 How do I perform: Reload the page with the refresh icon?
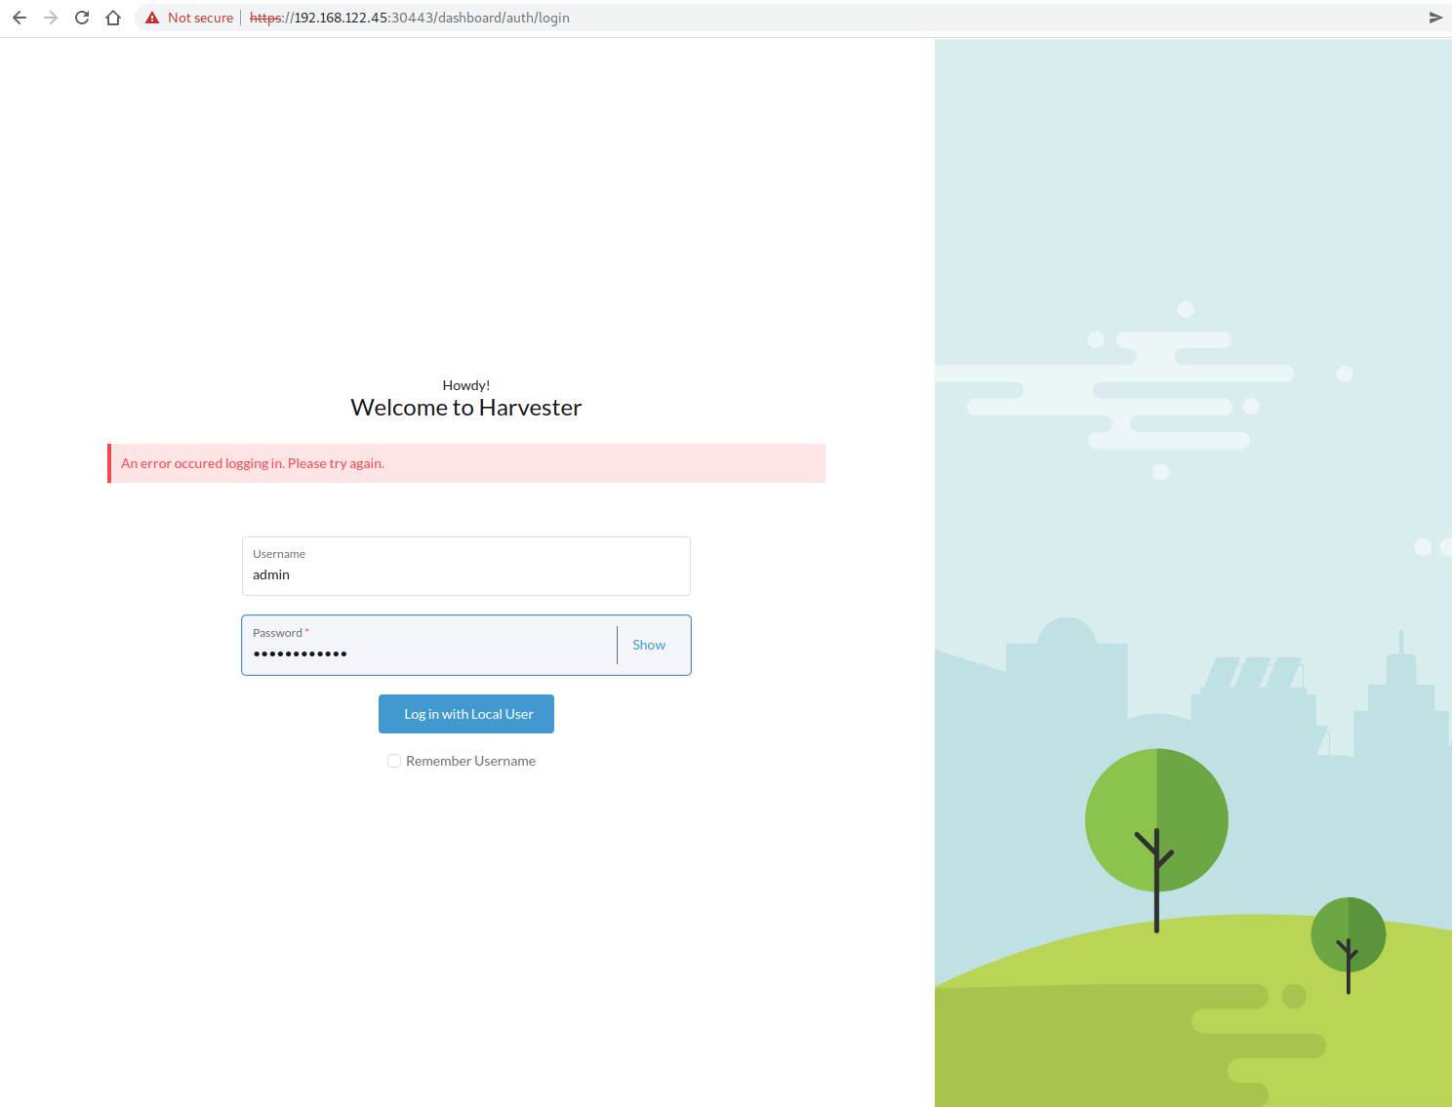click(x=82, y=18)
